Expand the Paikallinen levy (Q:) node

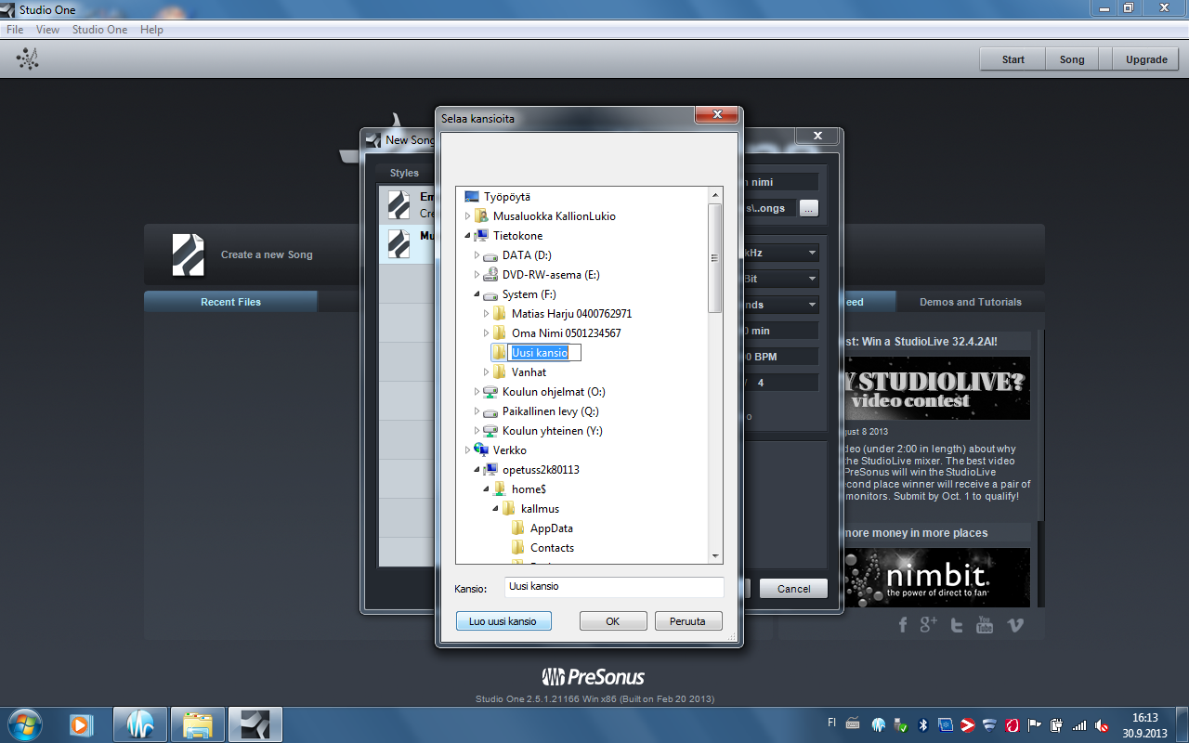tap(477, 411)
